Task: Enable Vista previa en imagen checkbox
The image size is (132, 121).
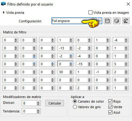Action: pos(90,13)
